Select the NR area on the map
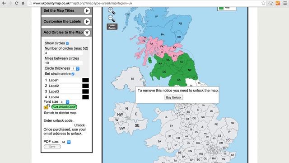The width and height of the screenshot is (289, 163). tap(233, 123)
